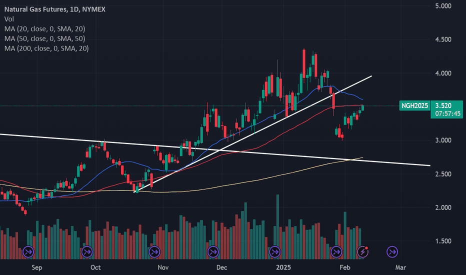Click the 2025 label on time axis
Screen dimensions: 466x275
[x=283, y=267]
